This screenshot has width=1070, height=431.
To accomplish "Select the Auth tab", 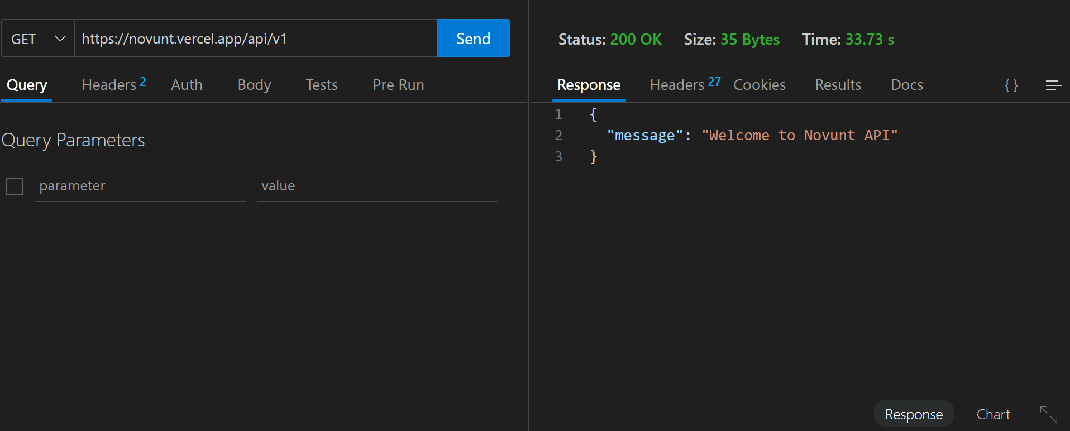I will pyautogui.click(x=187, y=85).
